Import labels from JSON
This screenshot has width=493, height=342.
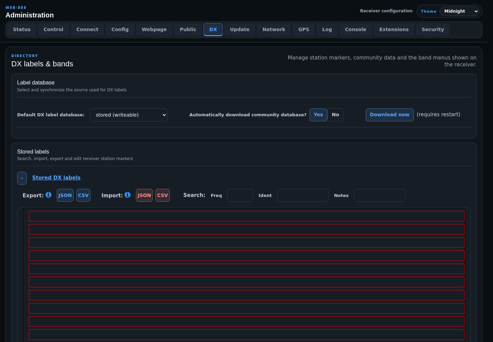point(144,195)
